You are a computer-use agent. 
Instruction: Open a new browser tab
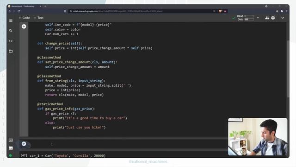click(45, 6)
